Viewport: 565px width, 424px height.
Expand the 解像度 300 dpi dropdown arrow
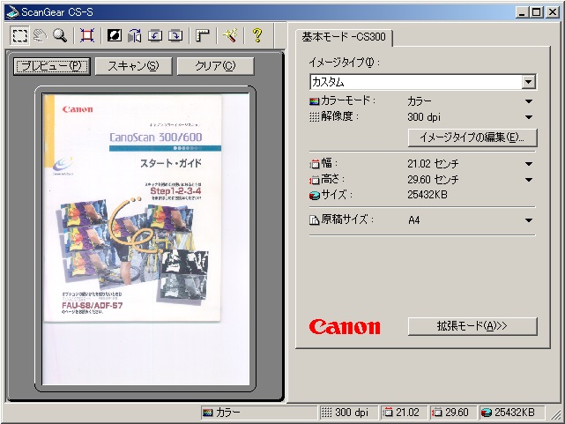tap(529, 116)
